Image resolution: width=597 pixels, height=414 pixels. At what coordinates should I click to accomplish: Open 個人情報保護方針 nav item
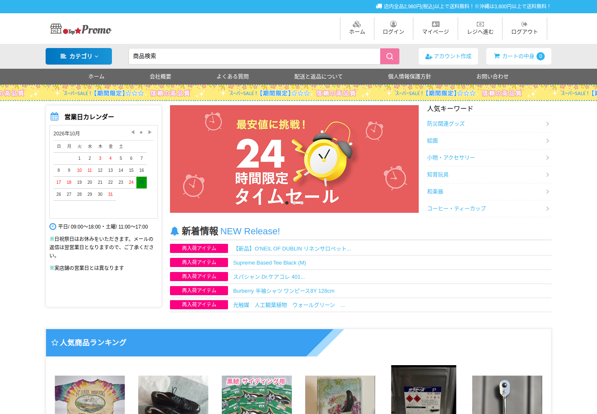(410, 77)
